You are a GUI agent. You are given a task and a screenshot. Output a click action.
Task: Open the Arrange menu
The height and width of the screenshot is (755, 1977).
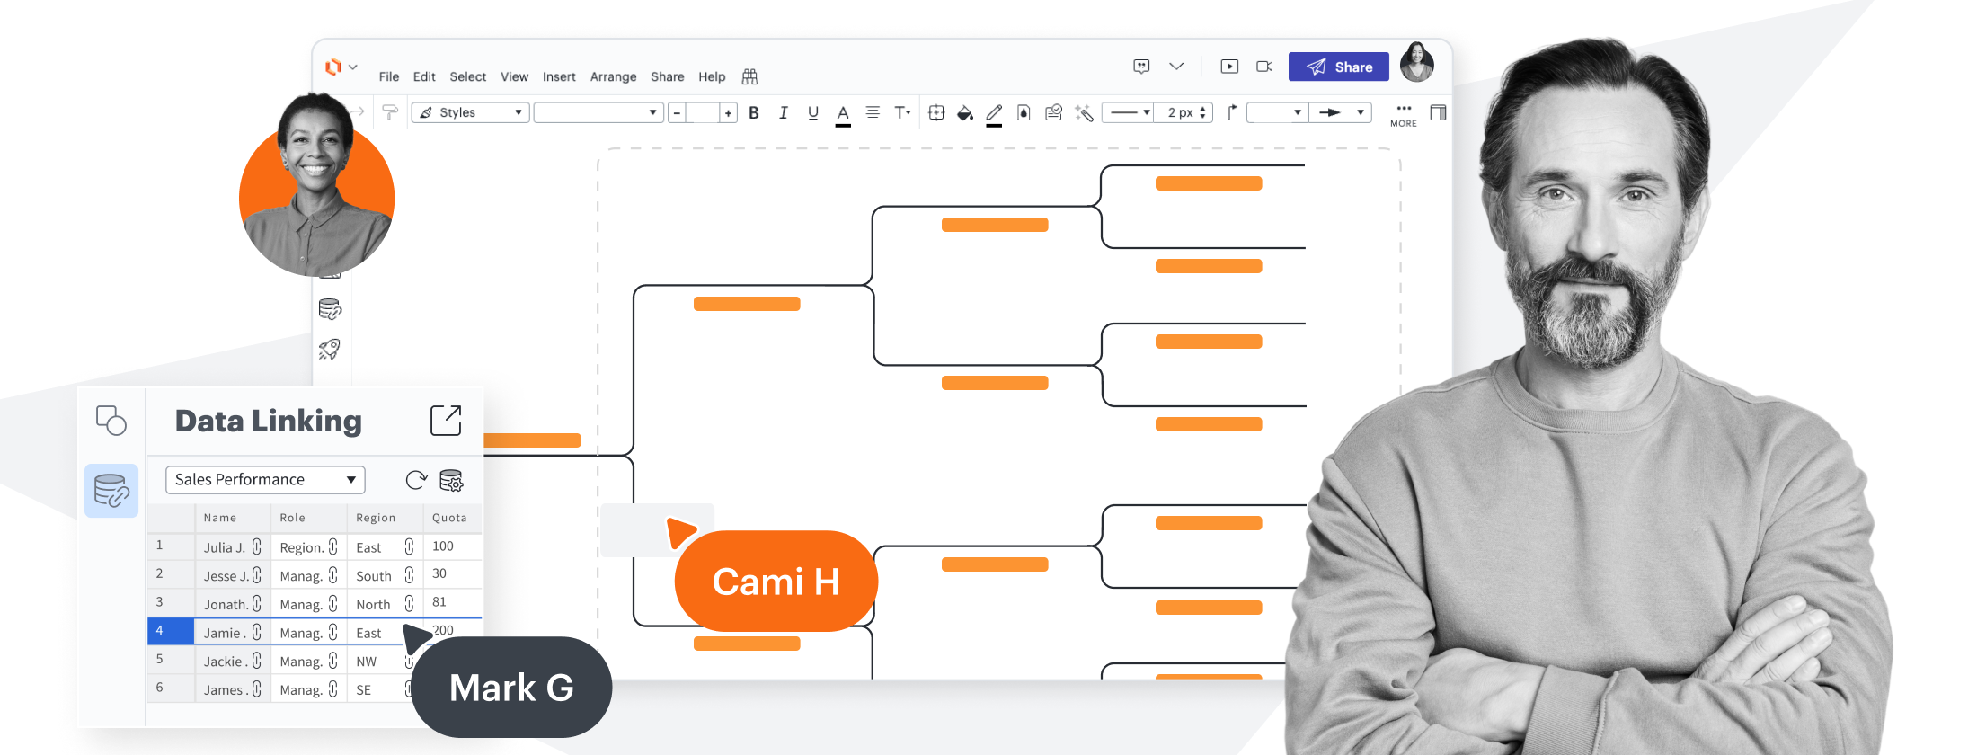point(613,77)
